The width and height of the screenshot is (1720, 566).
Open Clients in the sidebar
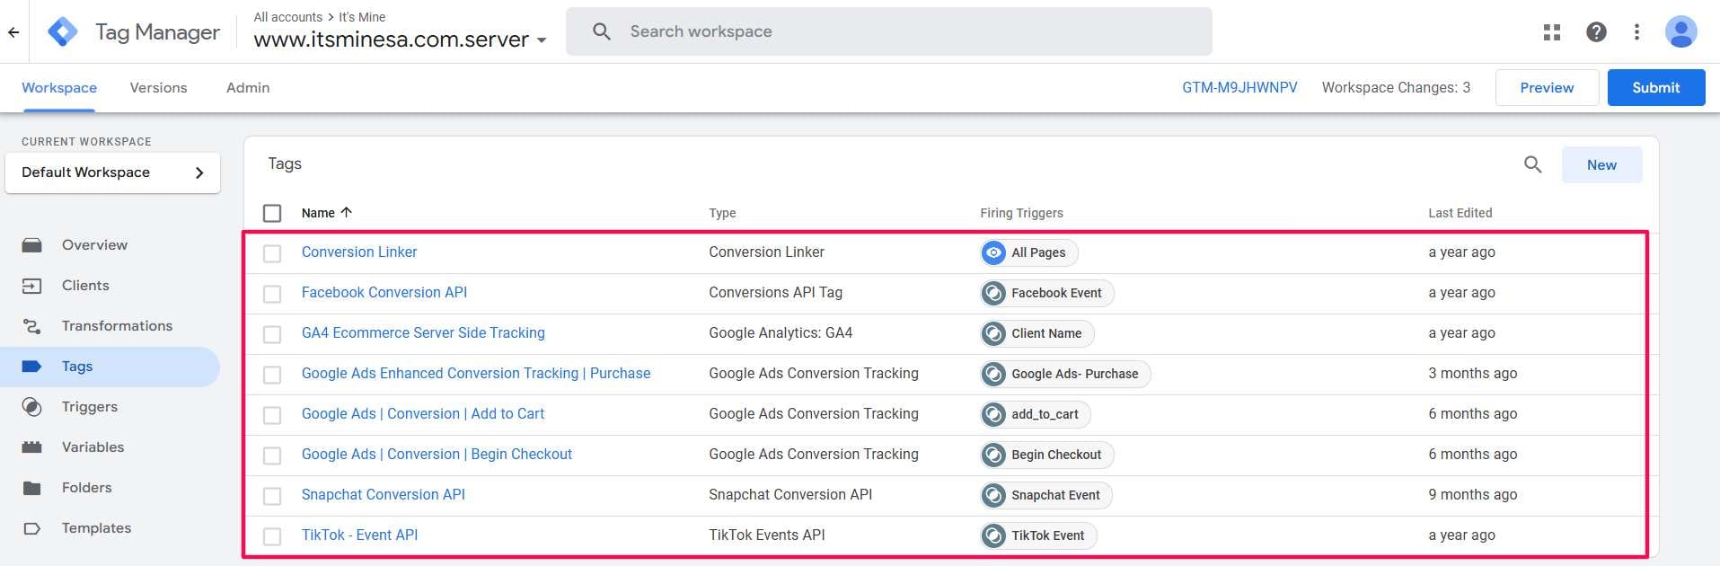85,286
